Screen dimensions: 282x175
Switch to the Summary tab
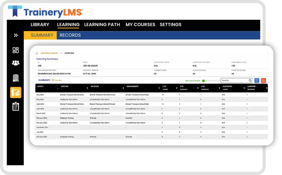click(40, 35)
